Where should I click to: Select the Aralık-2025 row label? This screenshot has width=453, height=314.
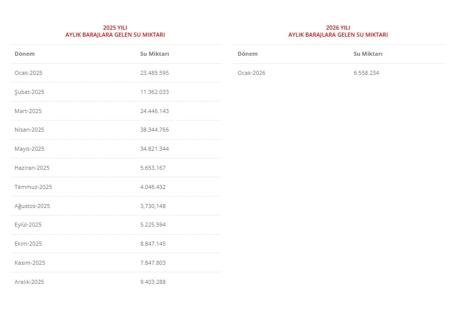[x=29, y=282]
